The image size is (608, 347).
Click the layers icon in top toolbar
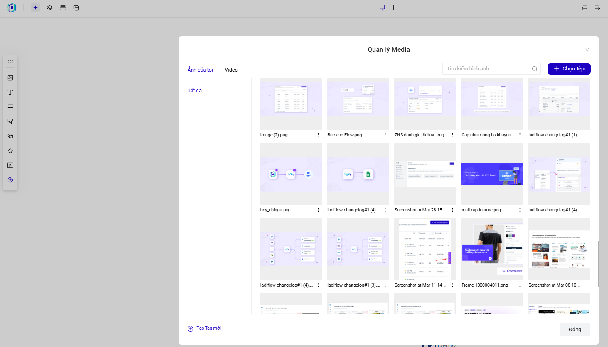pyautogui.click(x=50, y=8)
